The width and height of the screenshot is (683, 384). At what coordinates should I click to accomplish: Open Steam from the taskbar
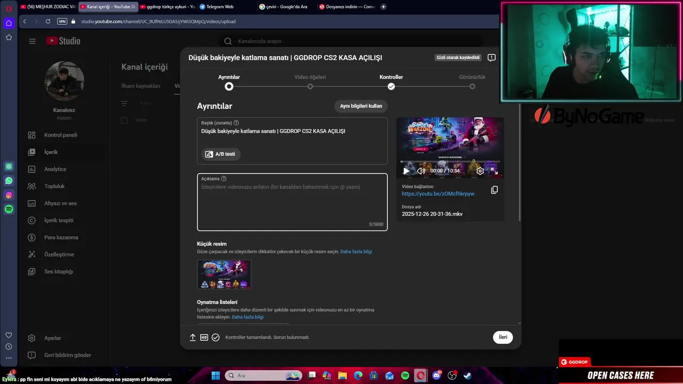(467, 375)
